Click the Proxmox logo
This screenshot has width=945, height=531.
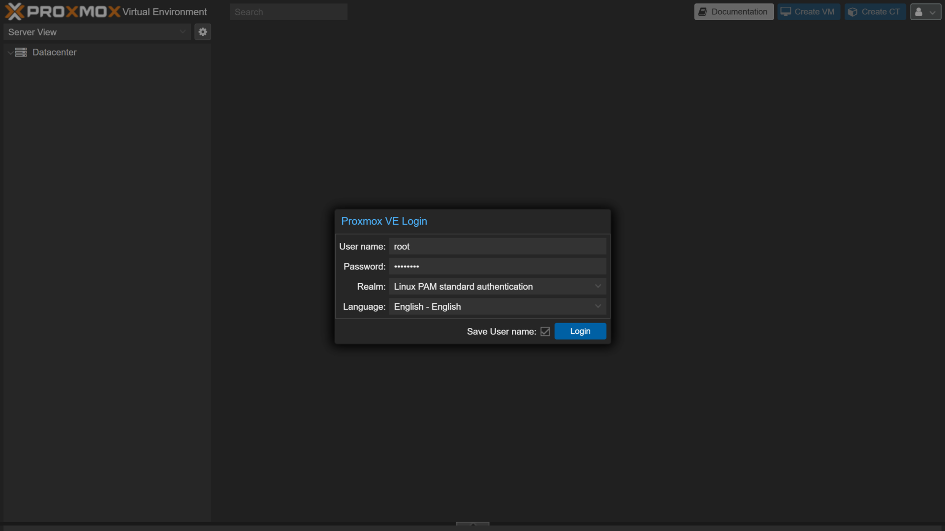pyautogui.click(x=63, y=11)
